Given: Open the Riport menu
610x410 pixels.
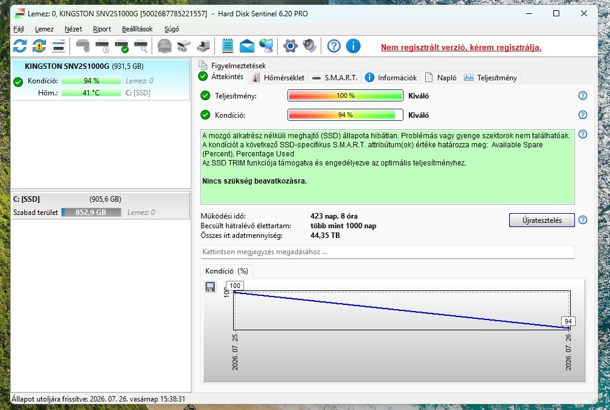Looking at the screenshot, I should tap(102, 29).
